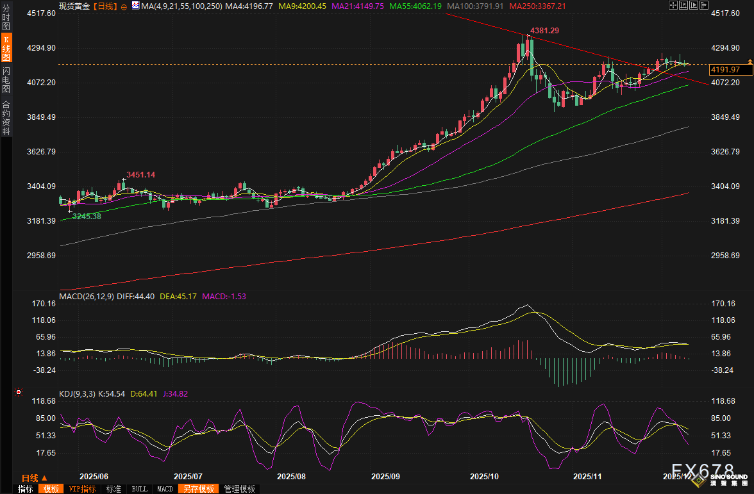The height and width of the screenshot is (494, 754).
Task: Click the red sun marker icon above KDJ
Action: [x=19, y=392]
